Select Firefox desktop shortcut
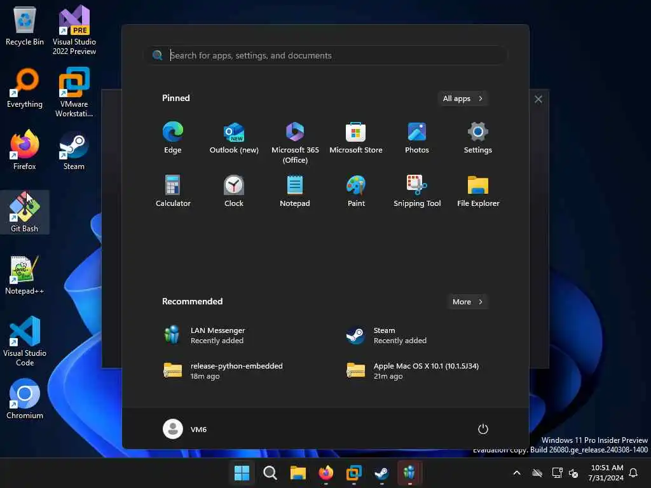The width and height of the screenshot is (651, 488). [x=25, y=150]
